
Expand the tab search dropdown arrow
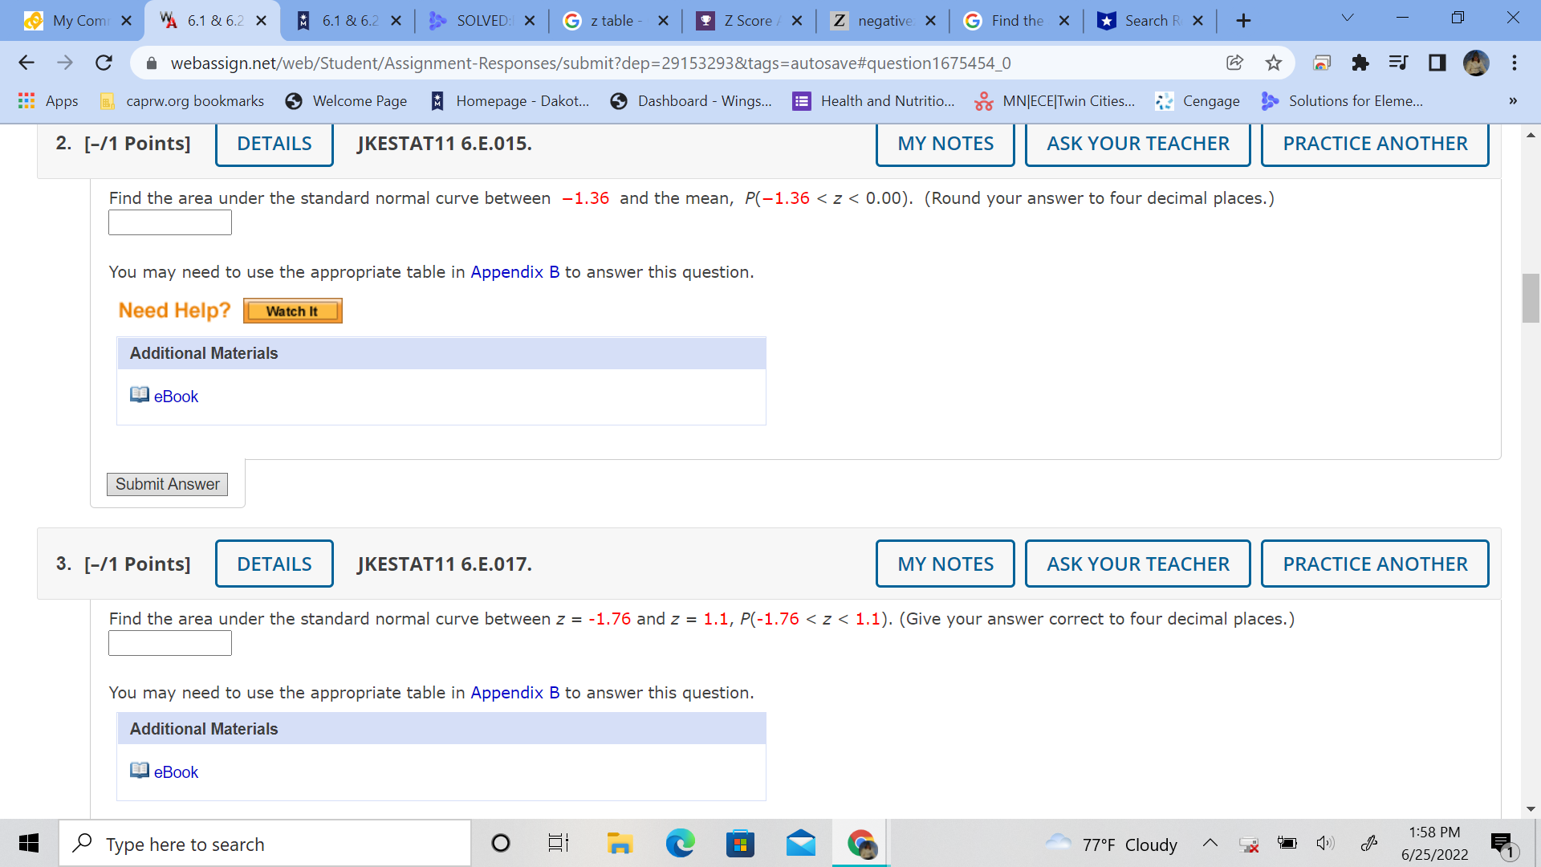[x=1348, y=18]
